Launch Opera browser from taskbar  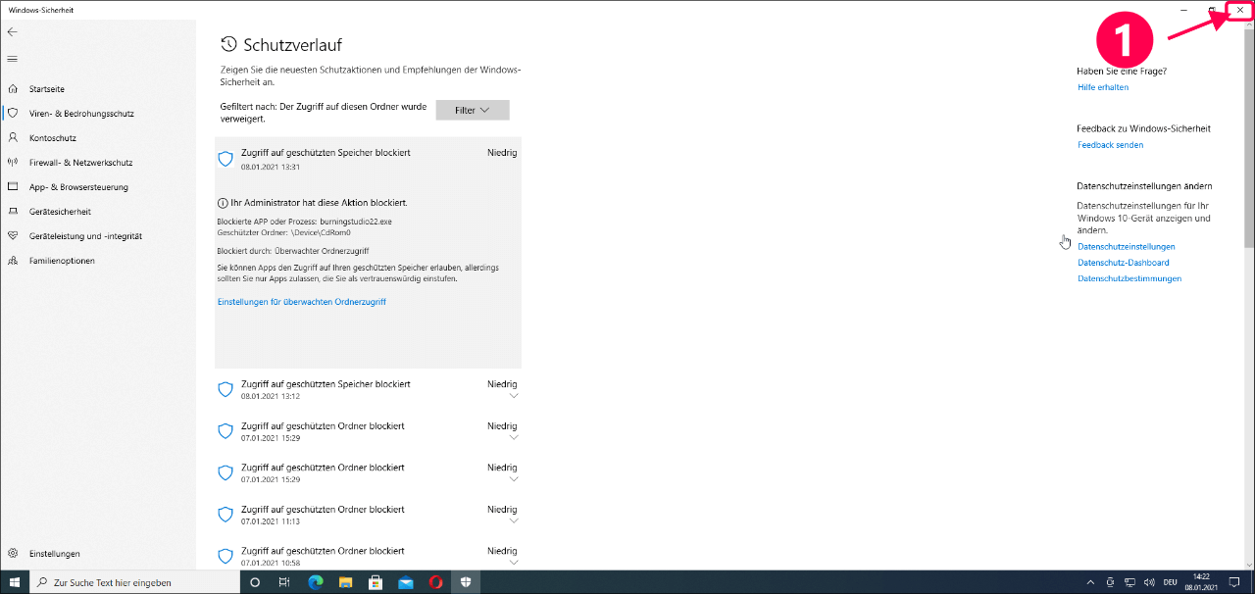click(x=436, y=582)
